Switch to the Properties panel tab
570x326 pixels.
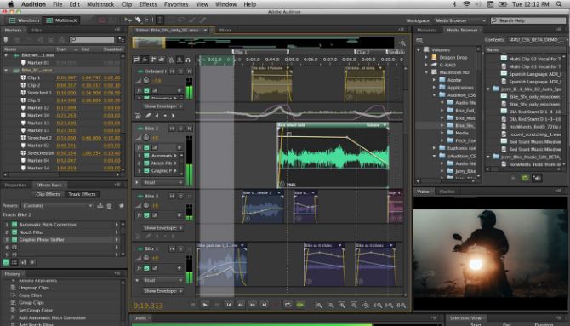[15, 186]
